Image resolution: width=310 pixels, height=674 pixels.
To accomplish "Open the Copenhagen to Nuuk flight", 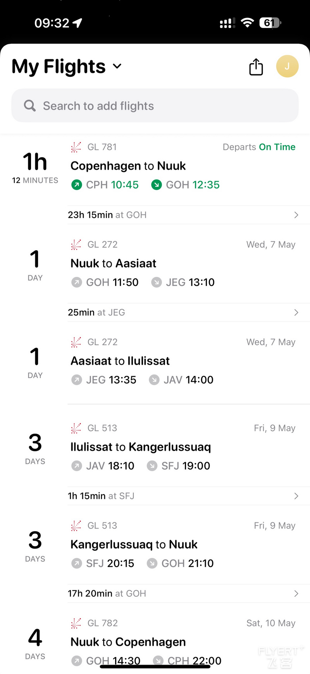I will point(155,170).
